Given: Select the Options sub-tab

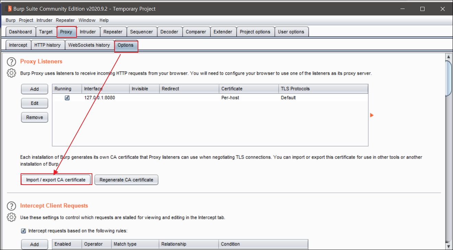Looking at the screenshot, I should coord(126,45).
